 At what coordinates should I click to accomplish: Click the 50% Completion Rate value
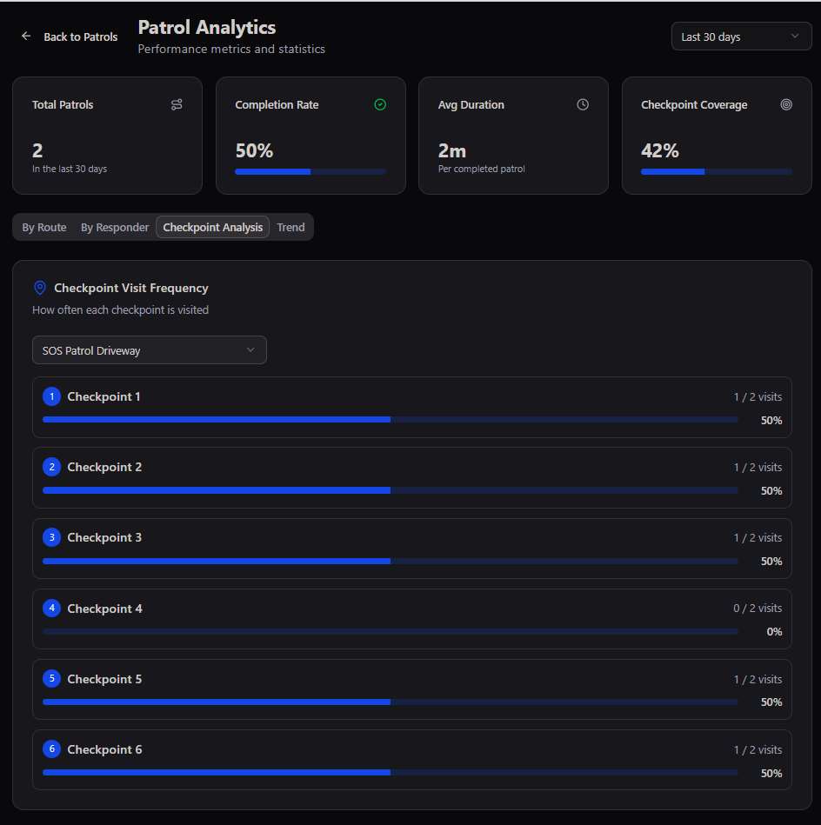254,150
